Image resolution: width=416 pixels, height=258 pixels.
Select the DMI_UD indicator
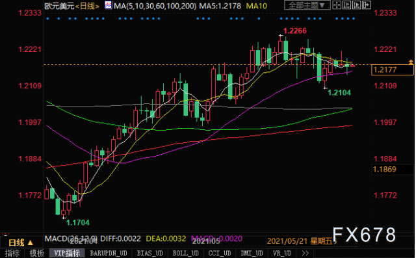[252, 253]
